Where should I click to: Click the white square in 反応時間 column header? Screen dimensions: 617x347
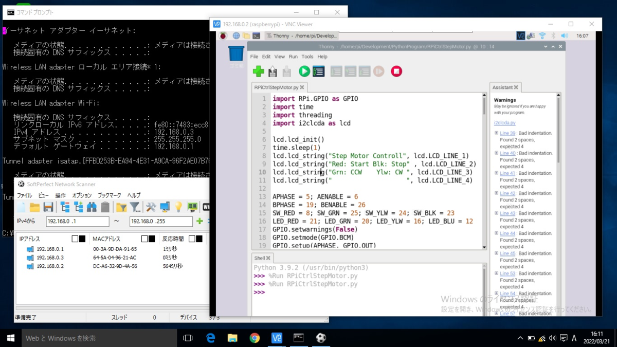(x=192, y=239)
